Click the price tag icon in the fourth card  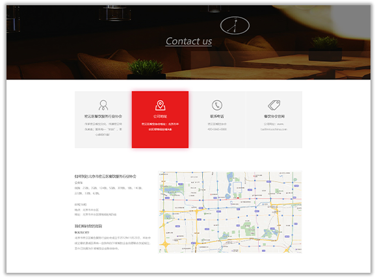[274, 105]
